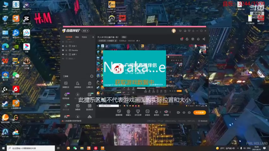
Task: Add 手机投屏 phone casting source
Action: 138,113
